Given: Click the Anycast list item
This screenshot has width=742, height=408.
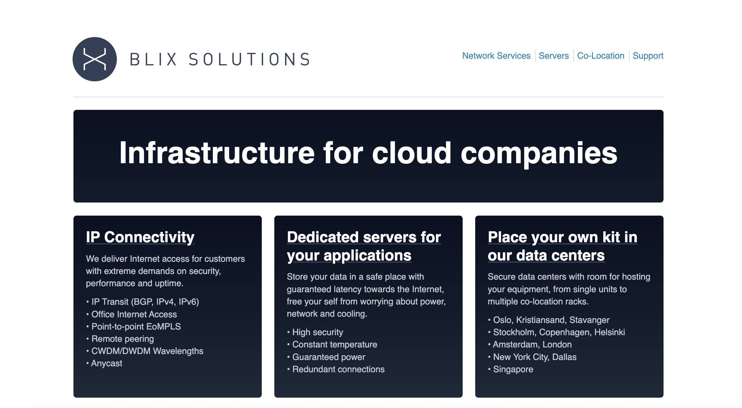Looking at the screenshot, I should coord(106,363).
